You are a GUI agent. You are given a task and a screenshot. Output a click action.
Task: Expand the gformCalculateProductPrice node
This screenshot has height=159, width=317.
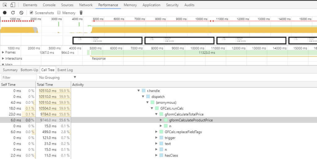coord(161,120)
